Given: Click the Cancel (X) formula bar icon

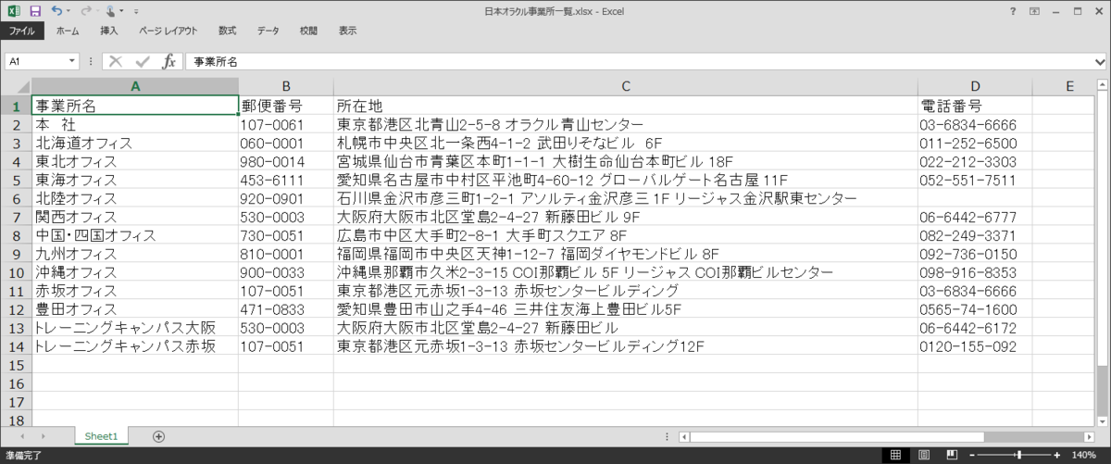Looking at the screenshot, I should pos(116,61).
